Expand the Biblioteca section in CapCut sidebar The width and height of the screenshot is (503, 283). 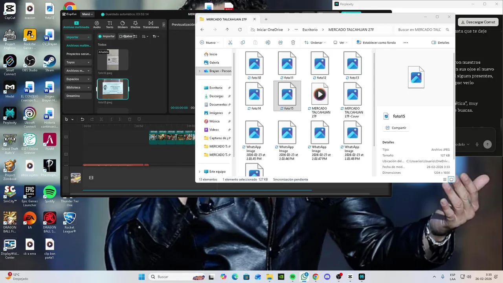click(x=78, y=87)
